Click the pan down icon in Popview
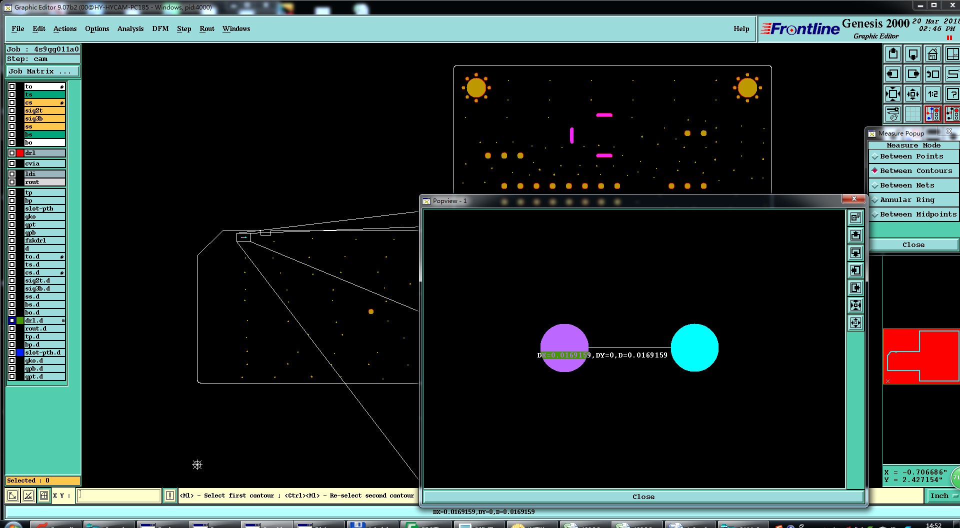 tap(856, 252)
